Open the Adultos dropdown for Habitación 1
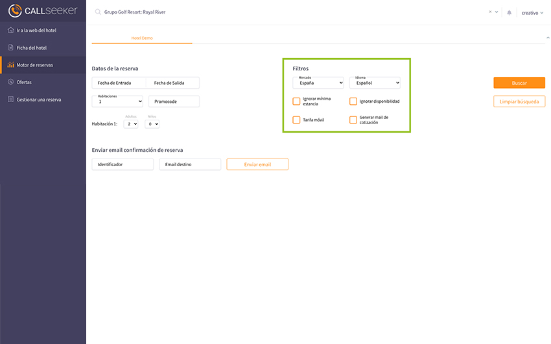This screenshot has width=551, height=344. click(x=131, y=124)
